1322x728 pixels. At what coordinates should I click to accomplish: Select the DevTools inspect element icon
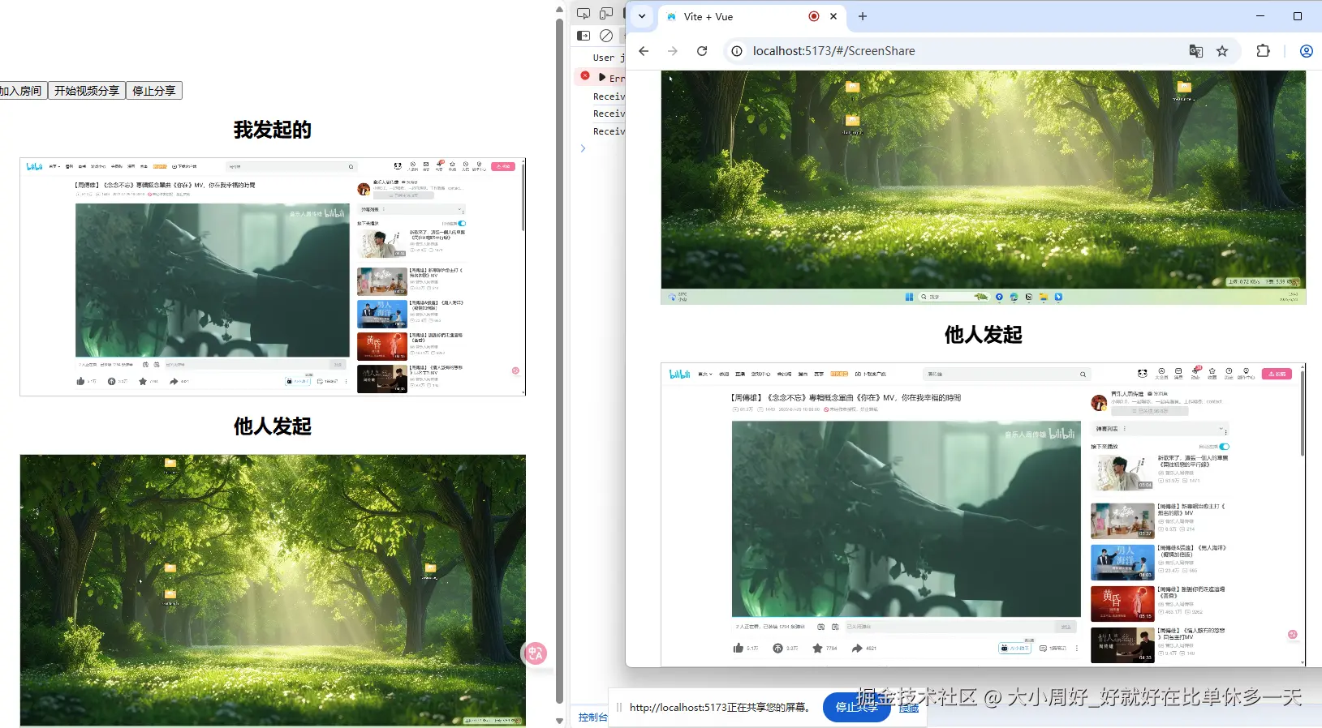click(583, 14)
